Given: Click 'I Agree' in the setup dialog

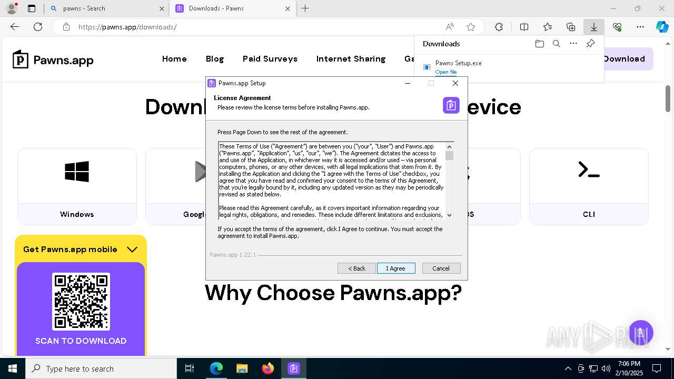Looking at the screenshot, I should pyautogui.click(x=396, y=268).
